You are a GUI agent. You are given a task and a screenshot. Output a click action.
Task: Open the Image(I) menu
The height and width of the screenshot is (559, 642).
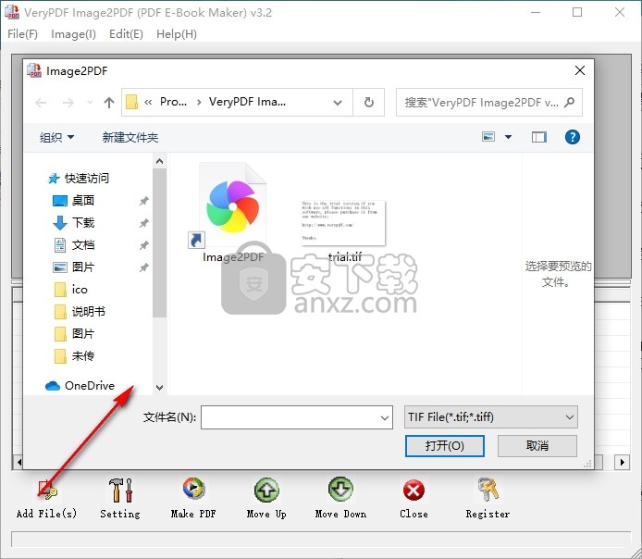pyautogui.click(x=73, y=34)
